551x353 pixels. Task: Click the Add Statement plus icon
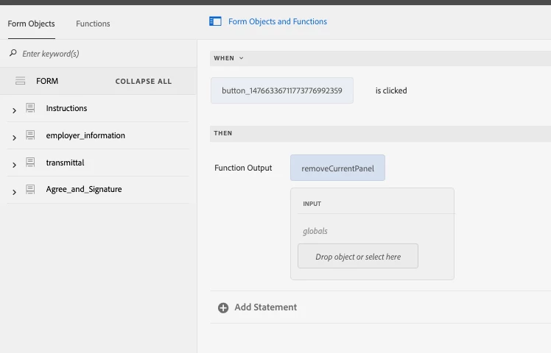coord(223,307)
